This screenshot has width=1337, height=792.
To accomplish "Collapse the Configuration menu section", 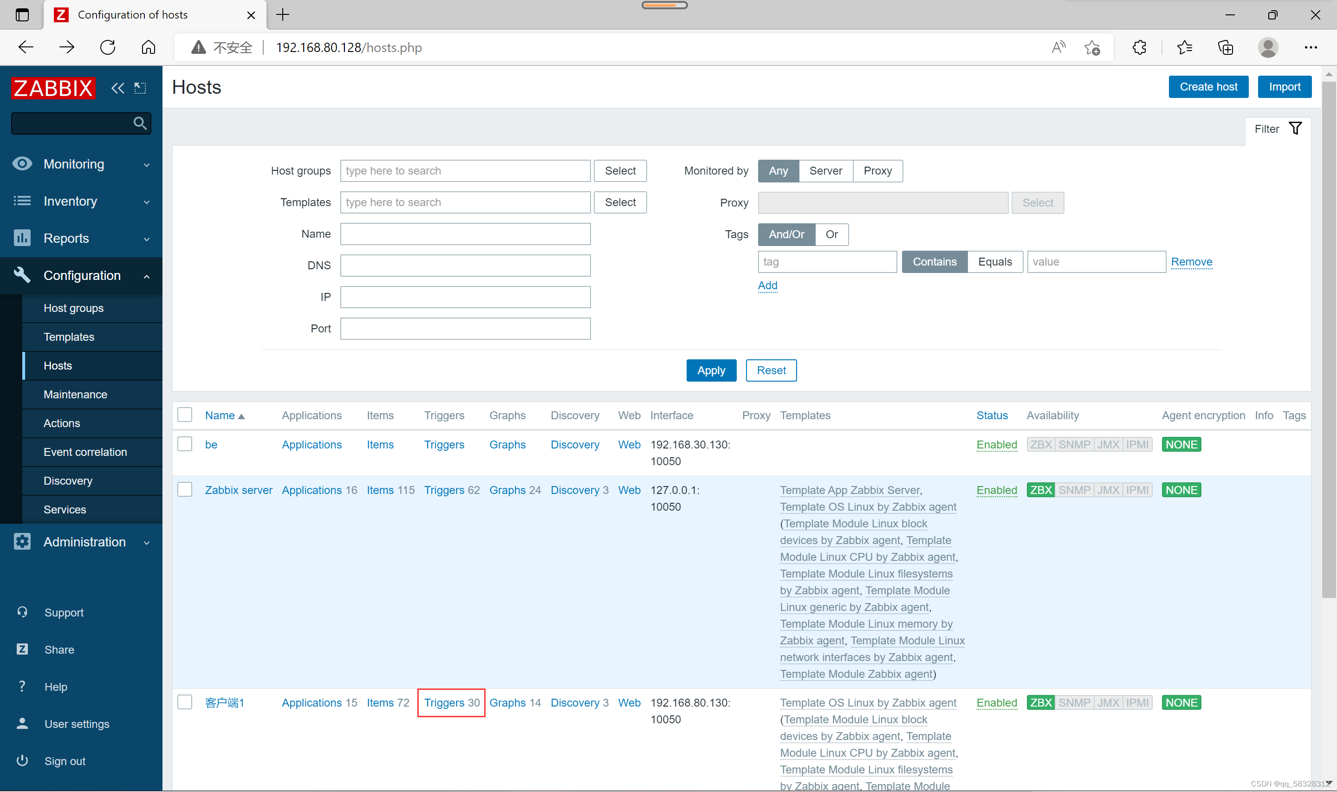I will pyautogui.click(x=81, y=276).
